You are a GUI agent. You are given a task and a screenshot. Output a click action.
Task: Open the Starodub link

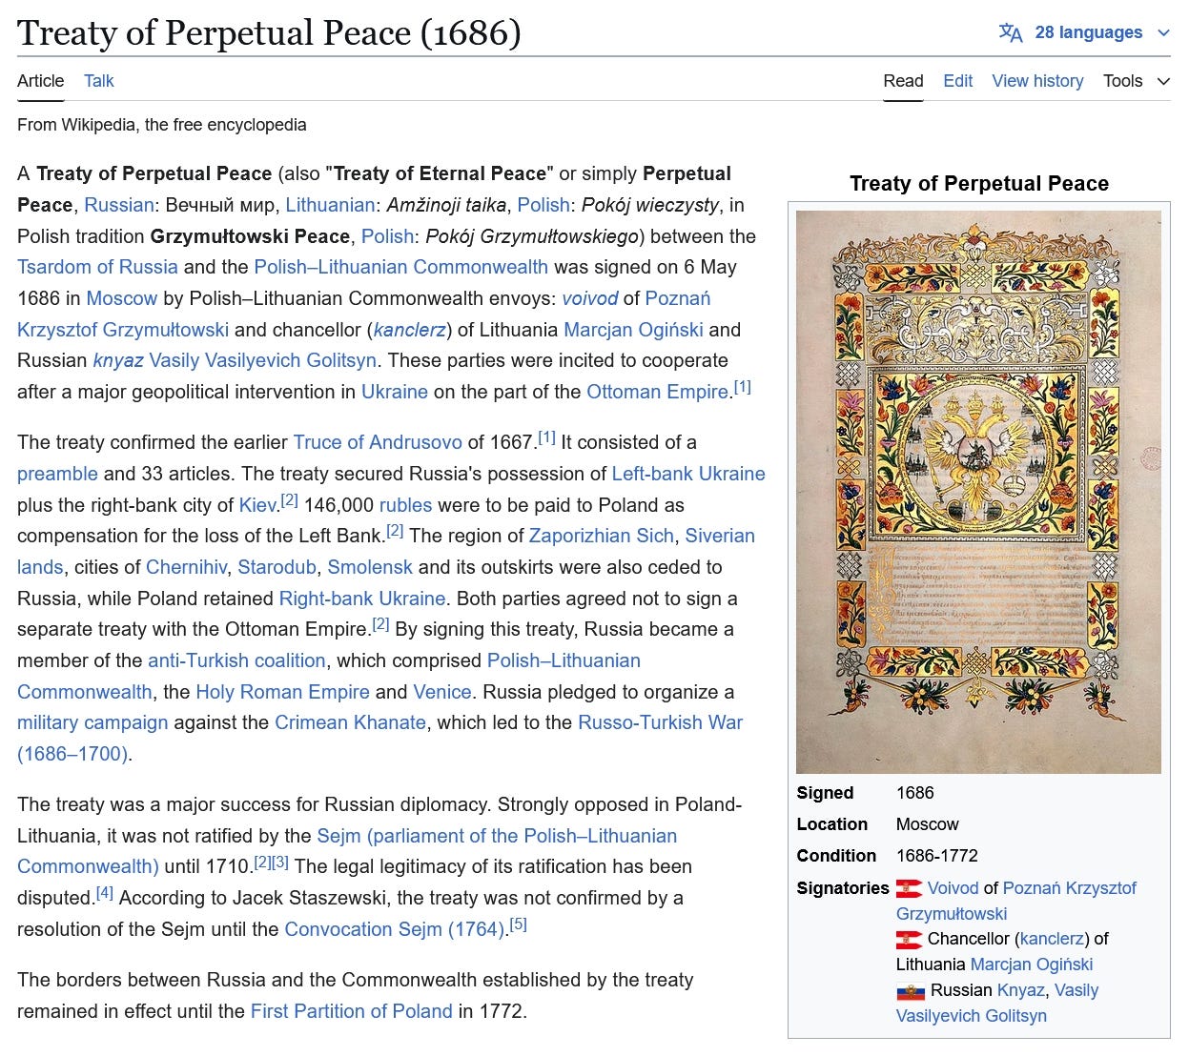(x=277, y=567)
